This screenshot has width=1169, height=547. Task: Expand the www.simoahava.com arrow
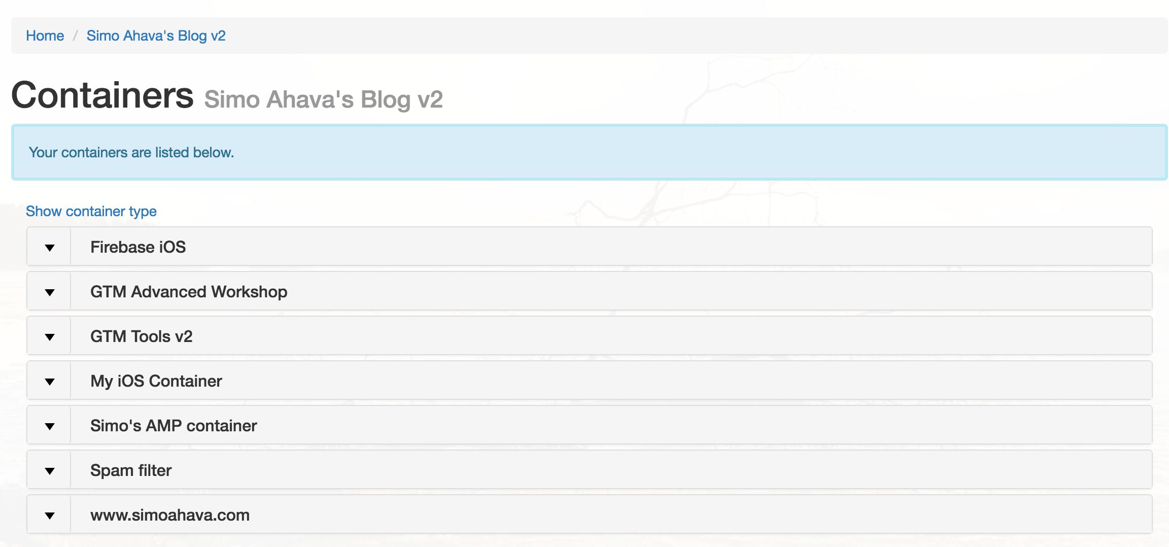pyautogui.click(x=49, y=515)
